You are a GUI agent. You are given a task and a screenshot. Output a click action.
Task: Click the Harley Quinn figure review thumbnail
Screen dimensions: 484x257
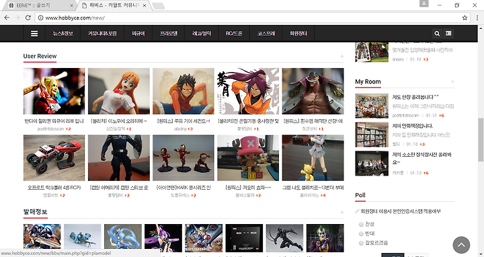coord(54,91)
